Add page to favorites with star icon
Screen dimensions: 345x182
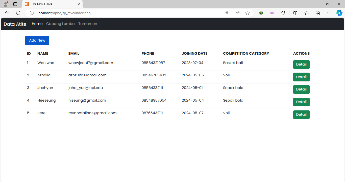(248, 13)
